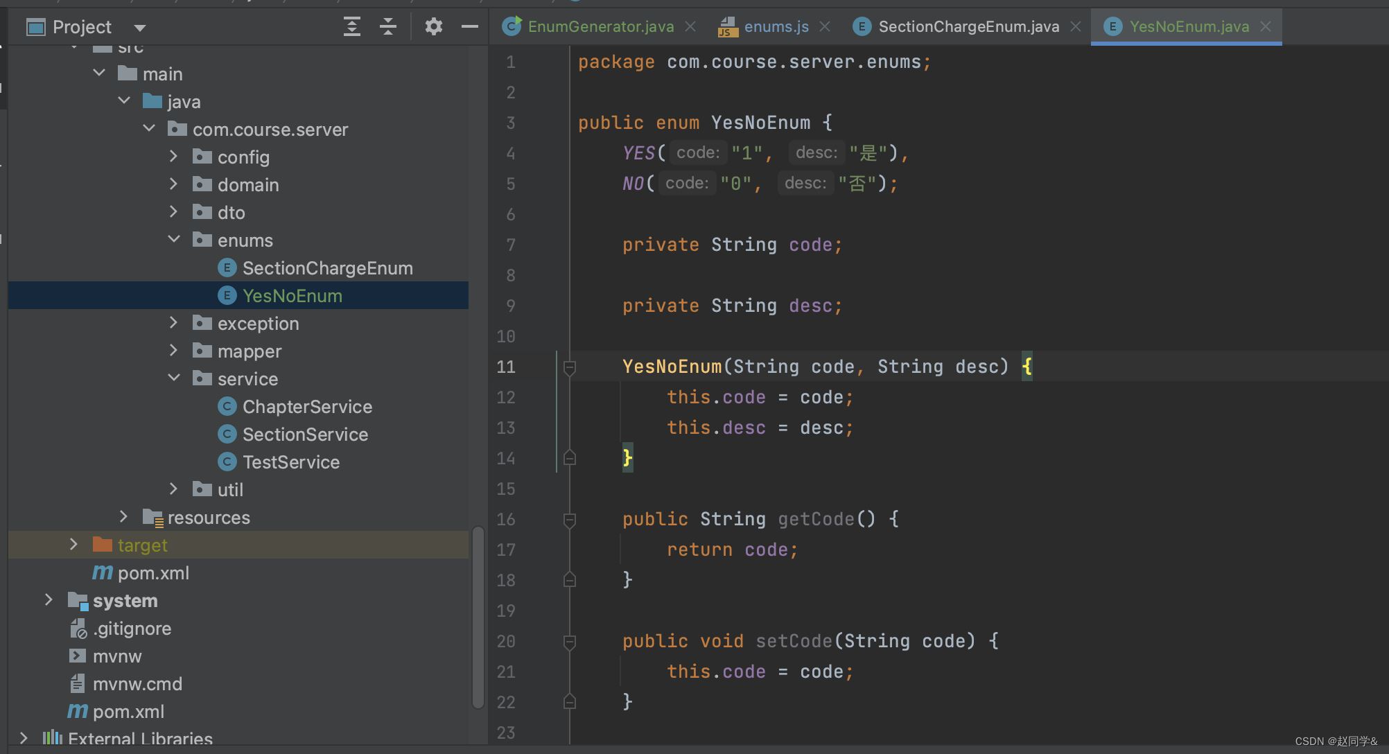Click the YesNoEnum enum icon in tree
Viewport: 1389px width, 754px height.
click(x=227, y=296)
